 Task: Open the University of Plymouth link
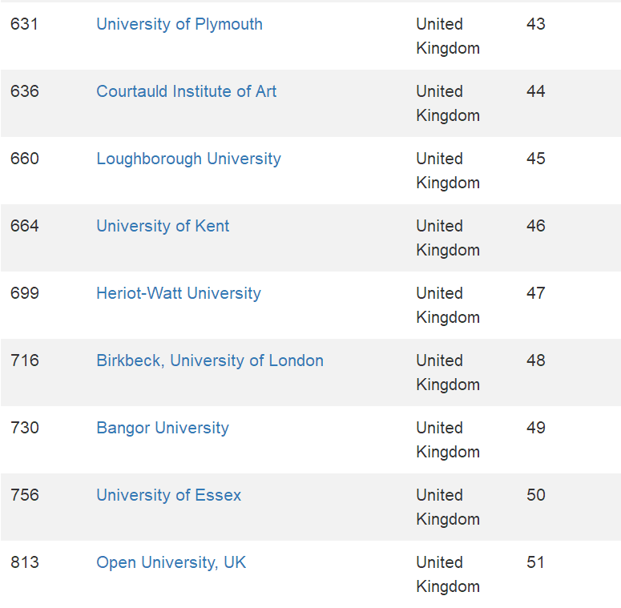179,24
